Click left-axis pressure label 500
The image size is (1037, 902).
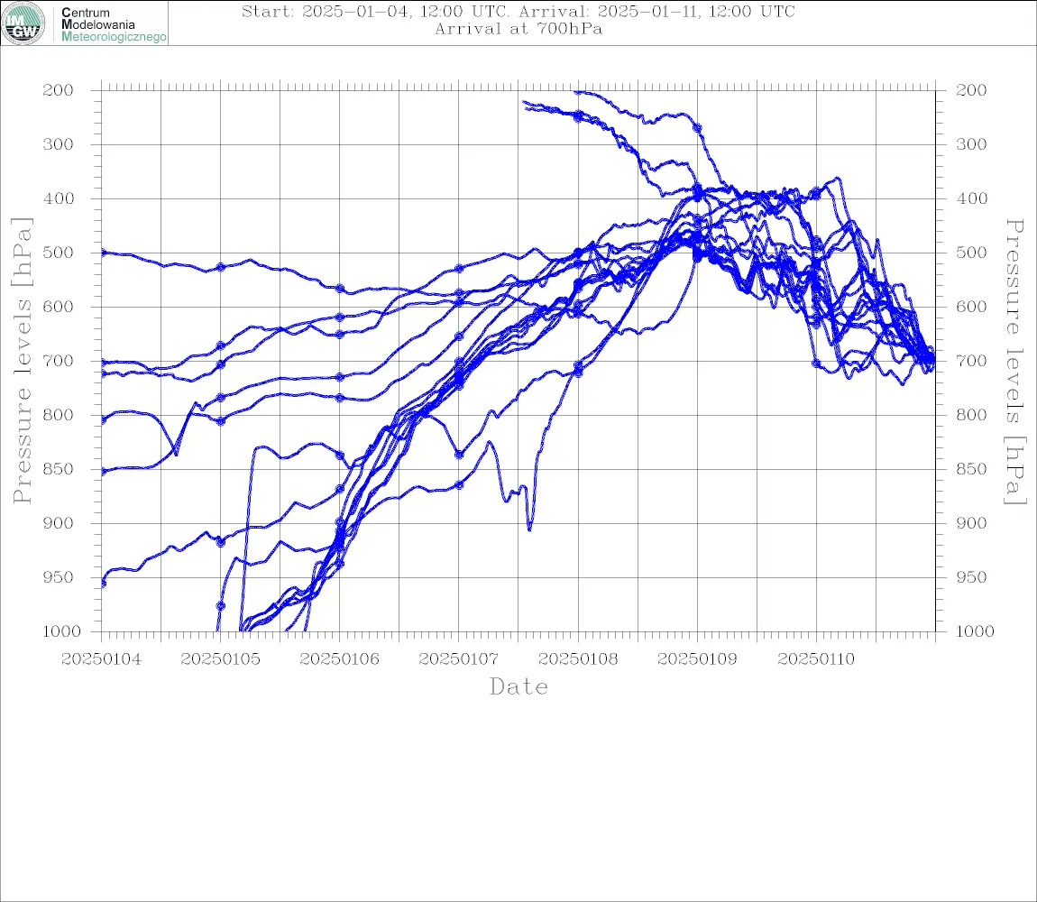point(59,253)
